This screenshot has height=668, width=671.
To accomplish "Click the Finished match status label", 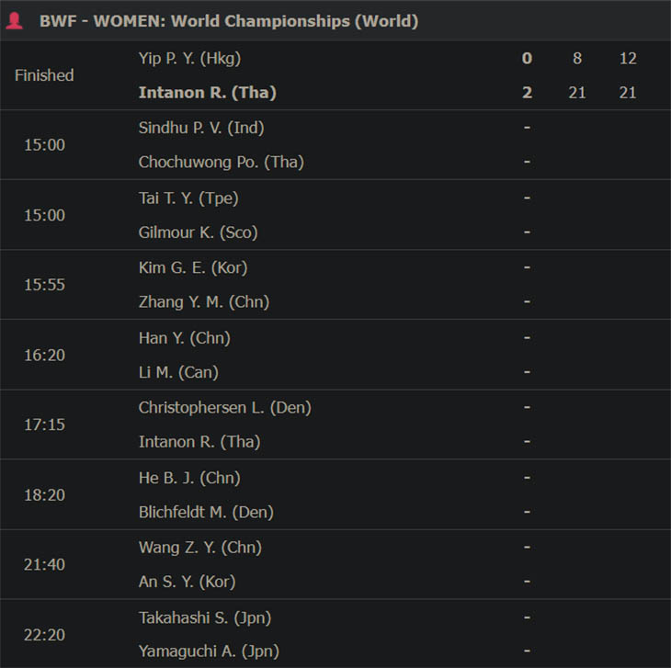I will (44, 75).
